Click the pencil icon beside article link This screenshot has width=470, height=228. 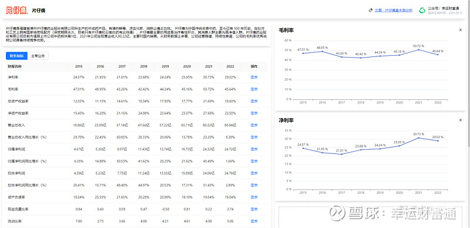click(371, 10)
